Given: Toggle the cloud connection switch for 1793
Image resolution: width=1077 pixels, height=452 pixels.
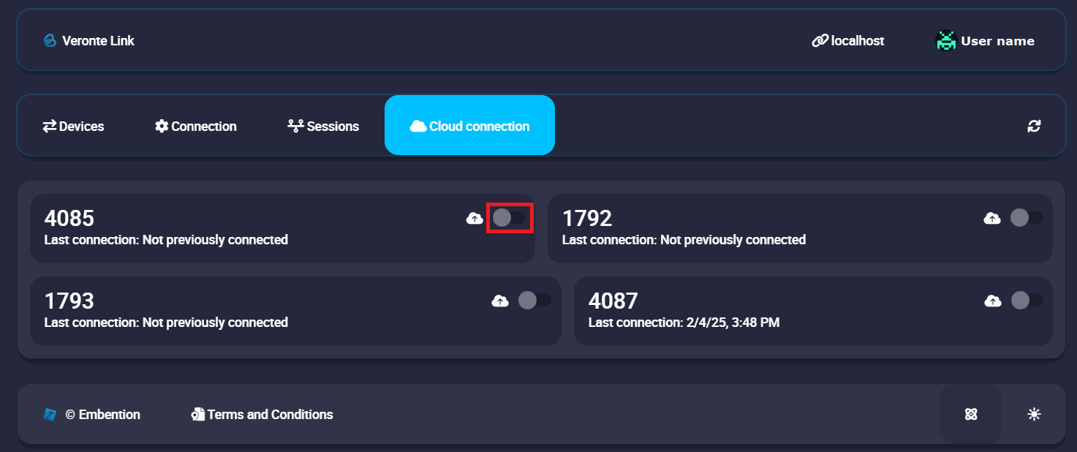Looking at the screenshot, I should pyautogui.click(x=534, y=301).
